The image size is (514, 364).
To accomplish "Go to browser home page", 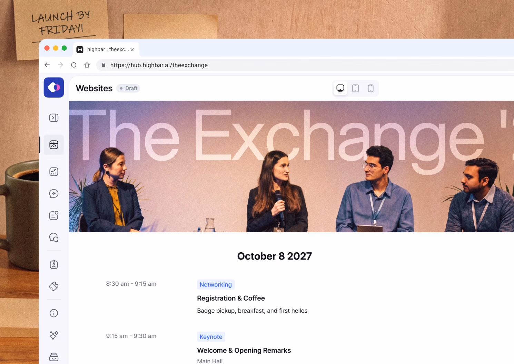I will point(87,65).
